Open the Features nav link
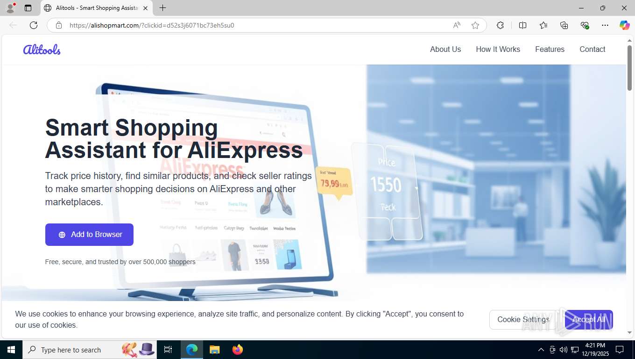 pos(550,49)
